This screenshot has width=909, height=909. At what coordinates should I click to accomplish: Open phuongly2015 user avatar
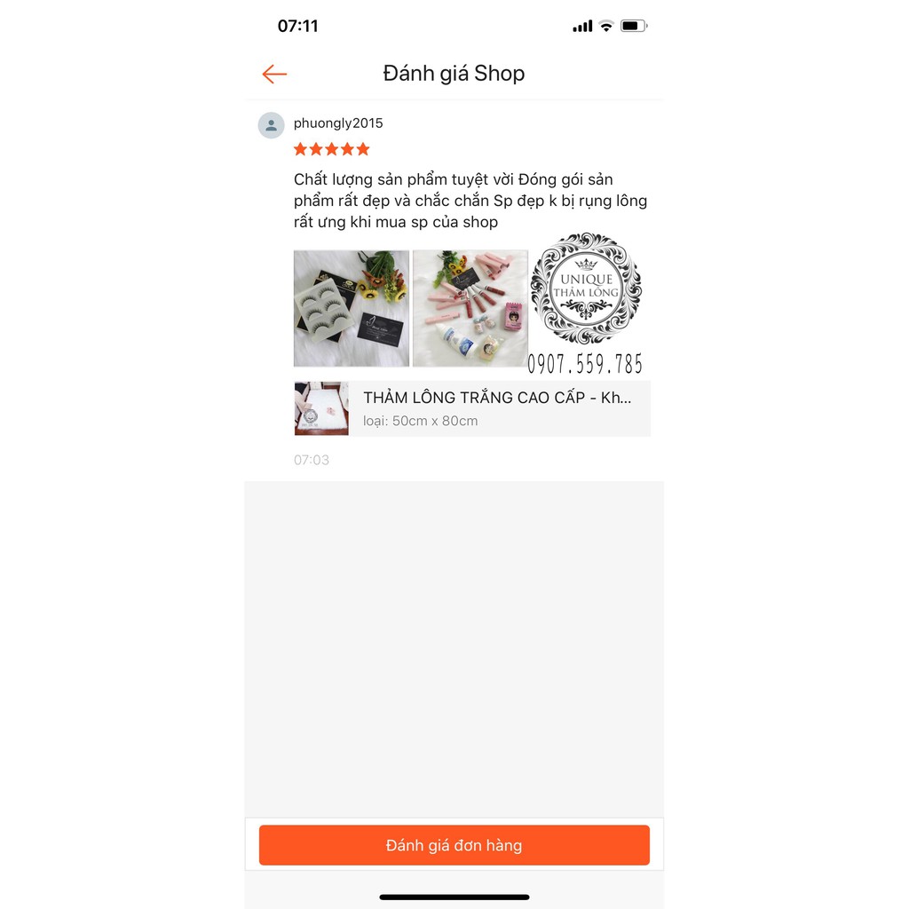(x=271, y=125)
